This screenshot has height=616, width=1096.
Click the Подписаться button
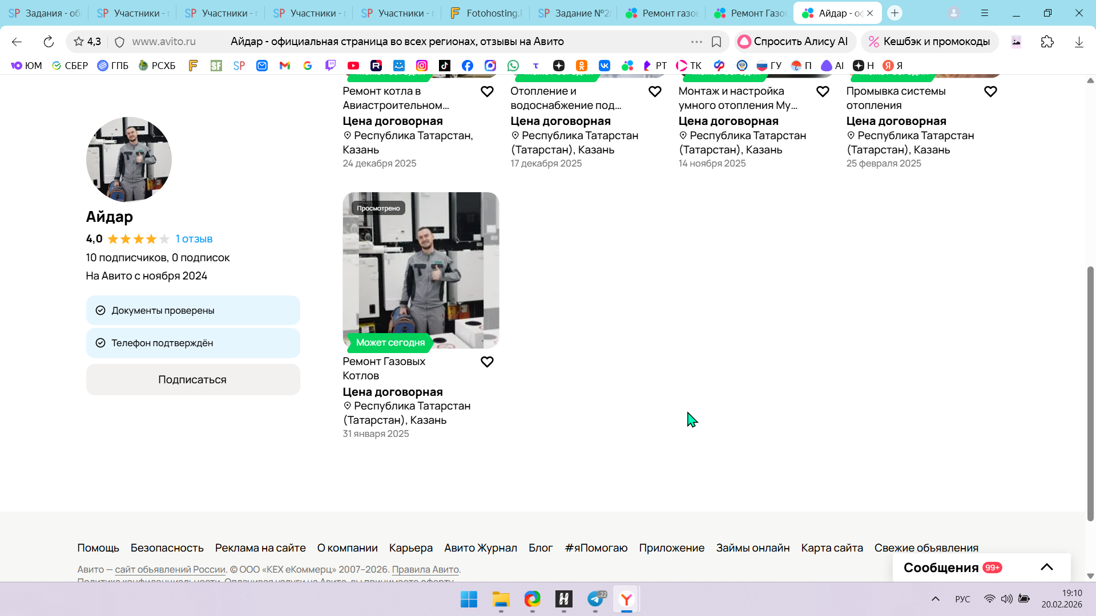[193, 380]
